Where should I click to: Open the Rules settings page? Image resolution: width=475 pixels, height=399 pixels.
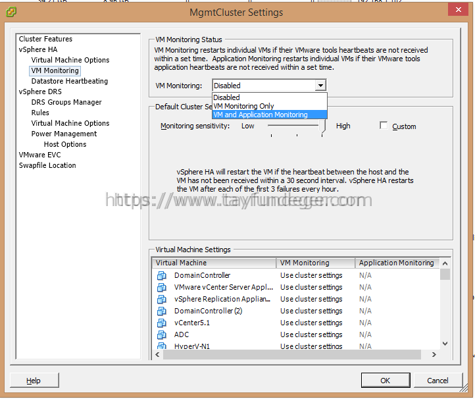click(x=40, y=113)
